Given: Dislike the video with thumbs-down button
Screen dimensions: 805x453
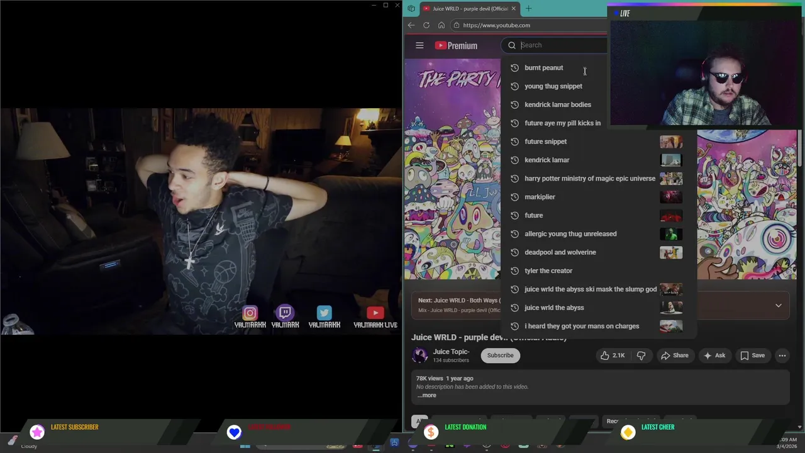Looking at the screenshot, I should click(641, 355).
